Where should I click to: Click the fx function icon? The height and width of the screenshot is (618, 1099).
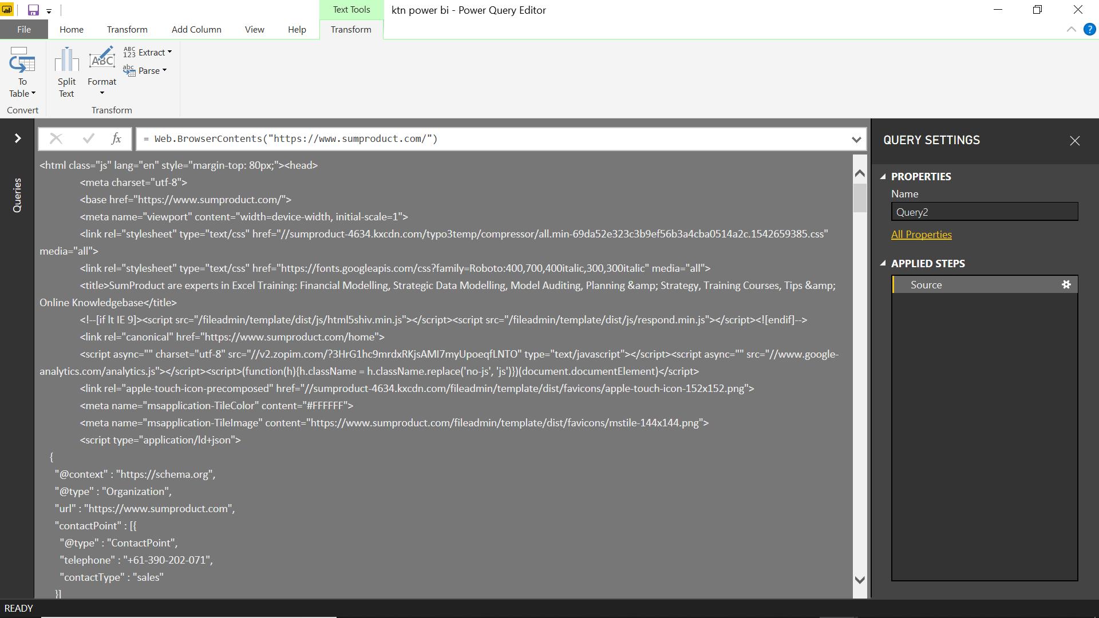point(116,138)
